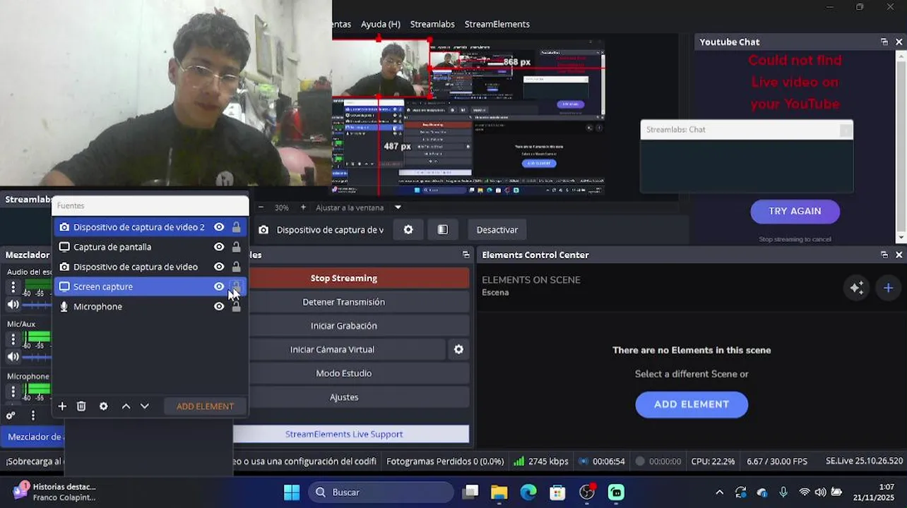Screen dimensions: 907x508
Task: Lock the Captura de pantalla source
Action: pyautogui.click(x=237, y=247)
